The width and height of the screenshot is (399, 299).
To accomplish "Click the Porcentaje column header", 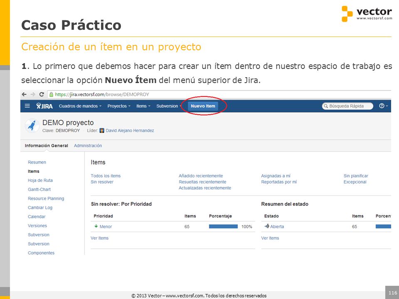I will [x=220, y=216].
